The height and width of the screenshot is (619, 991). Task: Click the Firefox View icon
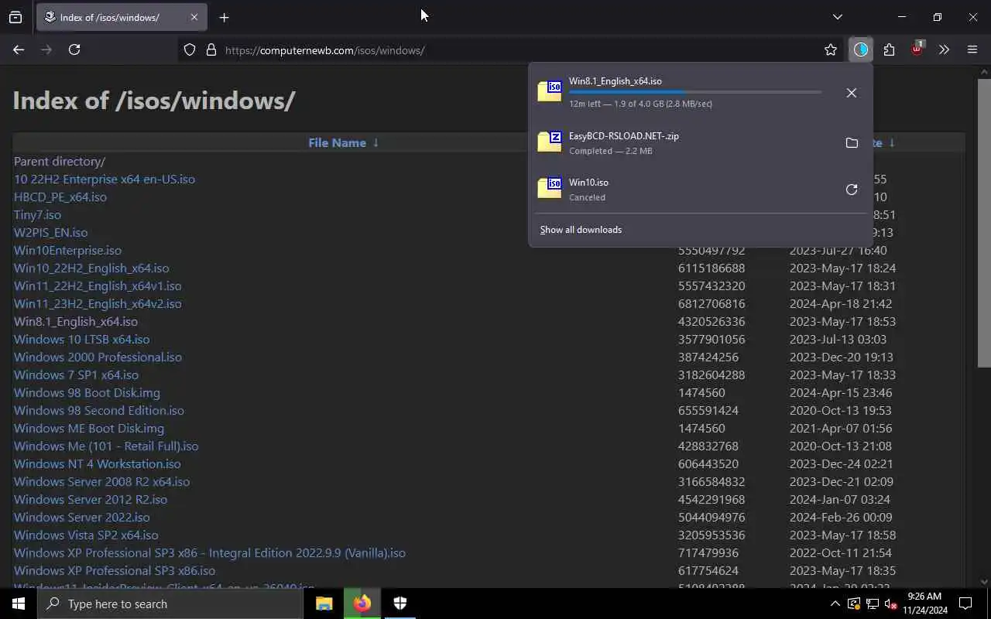(x=15, y=17)
